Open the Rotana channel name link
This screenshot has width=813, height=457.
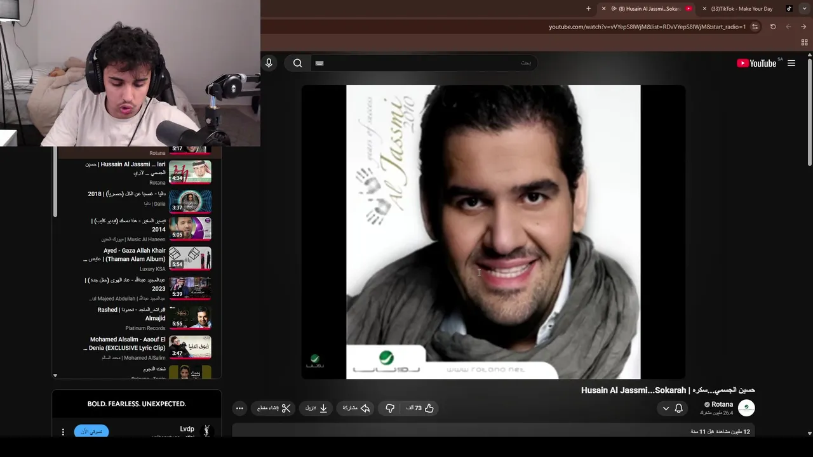(722, 404)
